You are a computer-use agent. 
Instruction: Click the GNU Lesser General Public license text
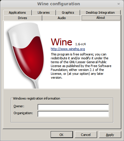[81, 66]
